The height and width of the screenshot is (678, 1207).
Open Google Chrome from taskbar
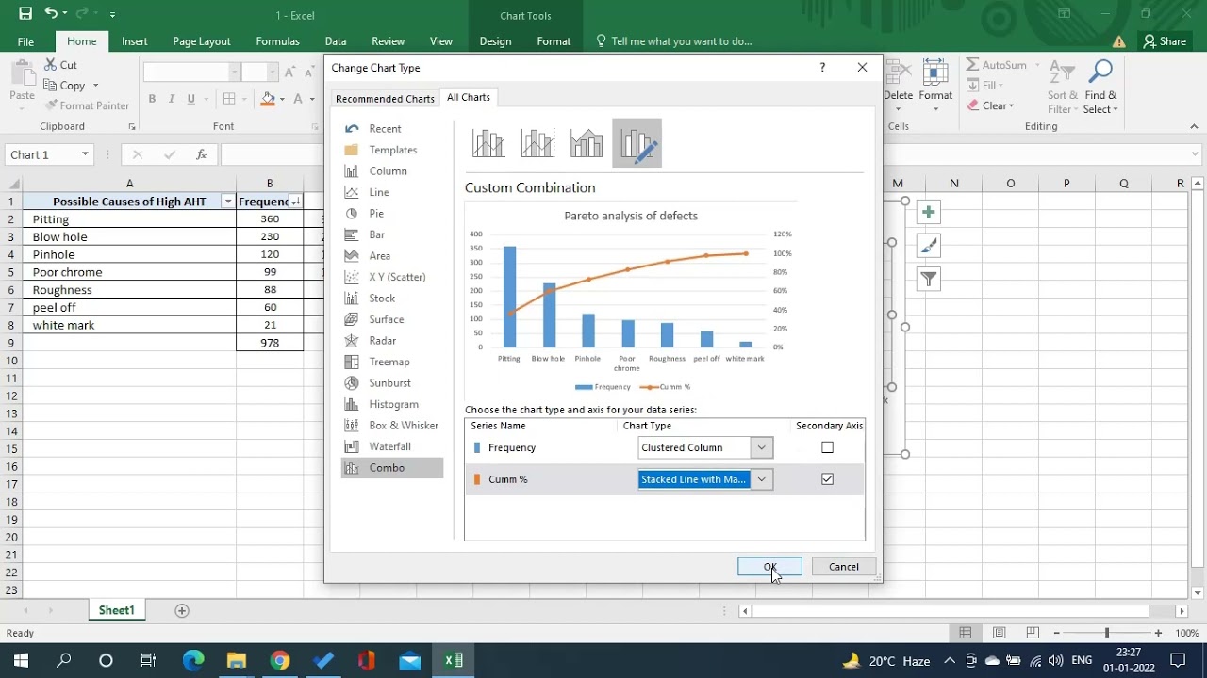[280, 661]
